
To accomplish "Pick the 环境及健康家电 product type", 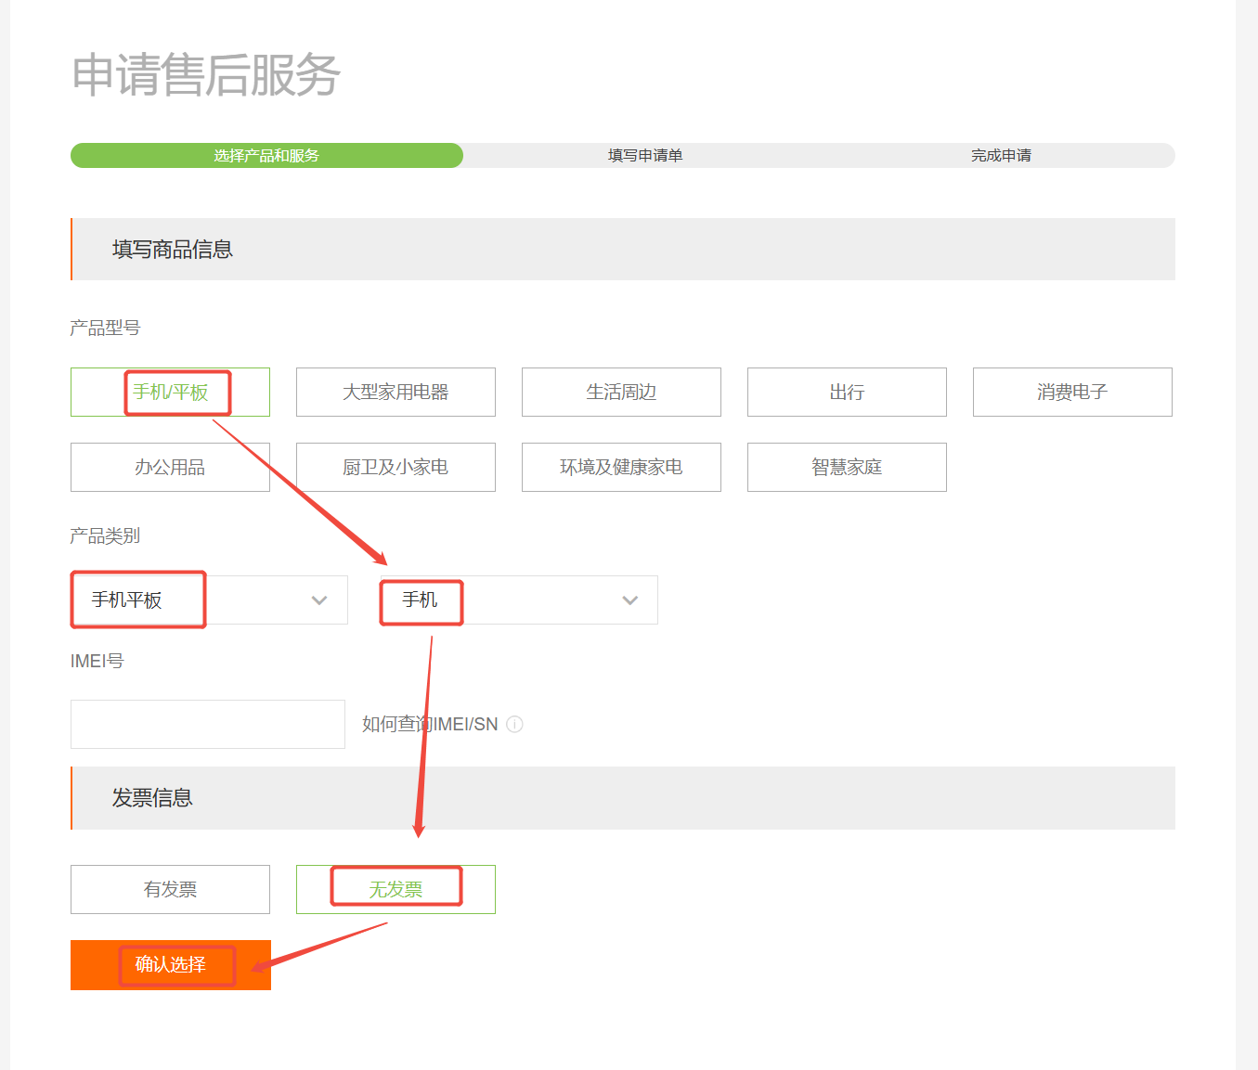I will 621,468.
